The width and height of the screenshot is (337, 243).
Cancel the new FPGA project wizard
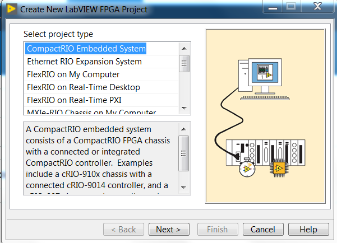(x=263, y=230)
